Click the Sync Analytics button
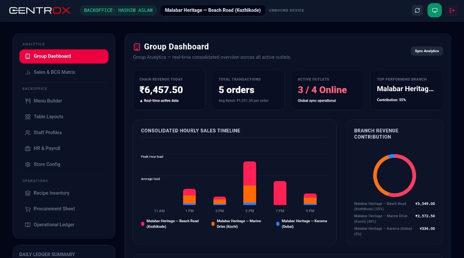This screenshot has height=258, width=464. 427,51
